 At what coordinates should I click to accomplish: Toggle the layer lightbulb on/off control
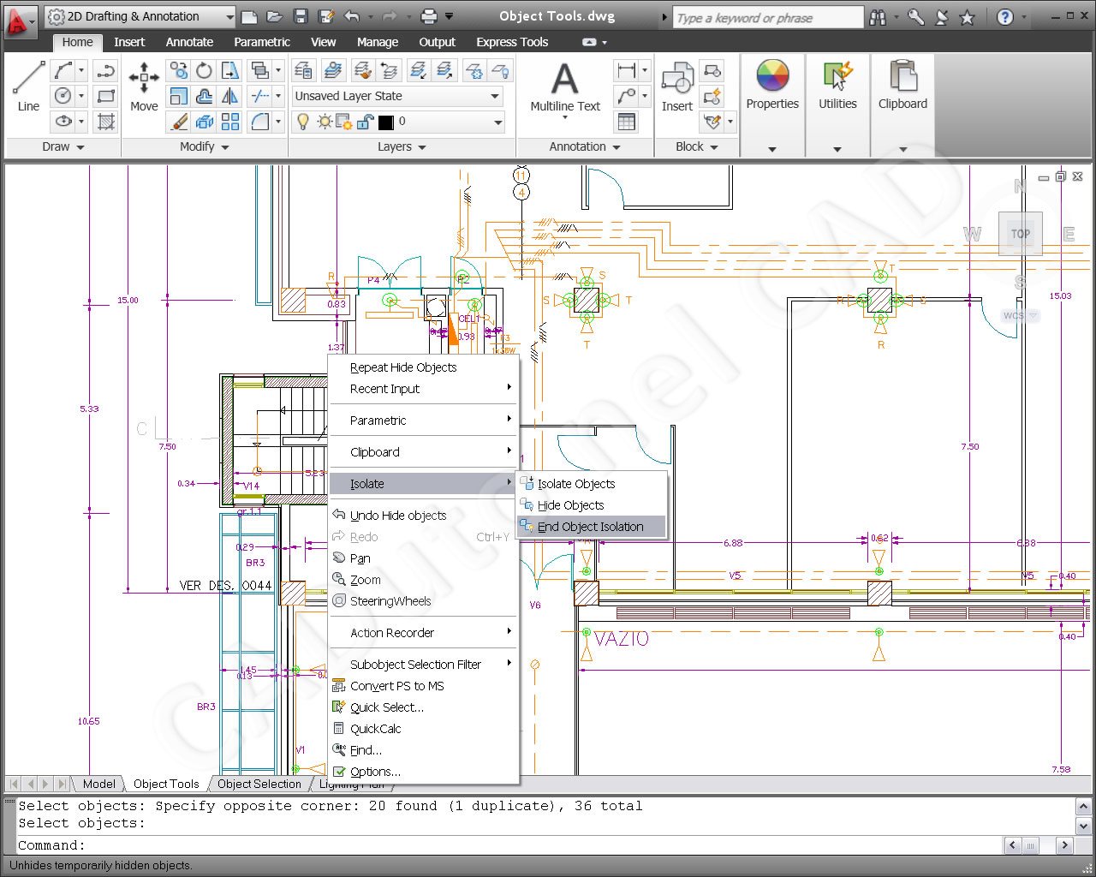tap(304, 122)
